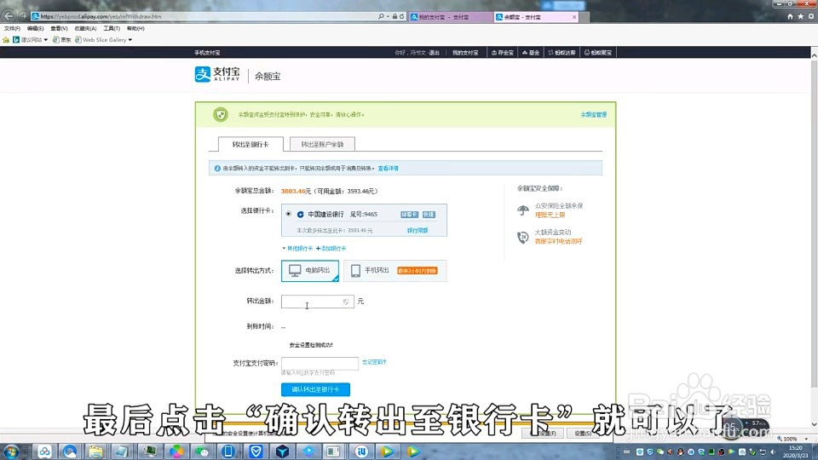Expand the 其他银行卡 list
Screen dimensions: 818x460
pos(297,248)
